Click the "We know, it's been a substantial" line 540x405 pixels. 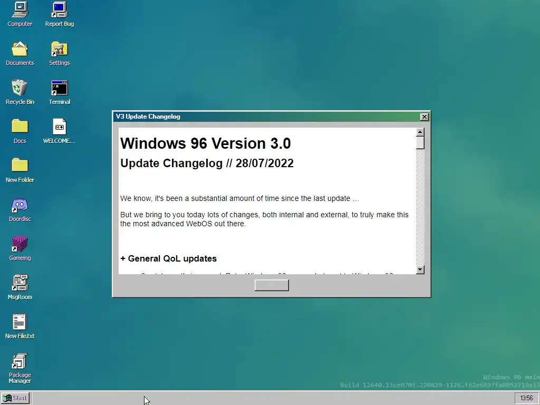pos(240,199)
